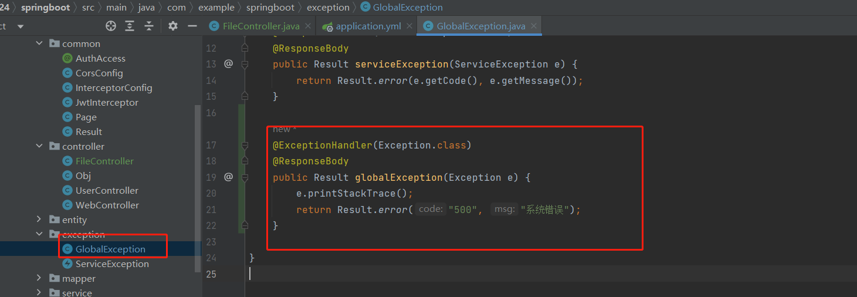The width and height of the screenshot is (857, 297).
Task: Select the common folder row
Action: [81, 43]
